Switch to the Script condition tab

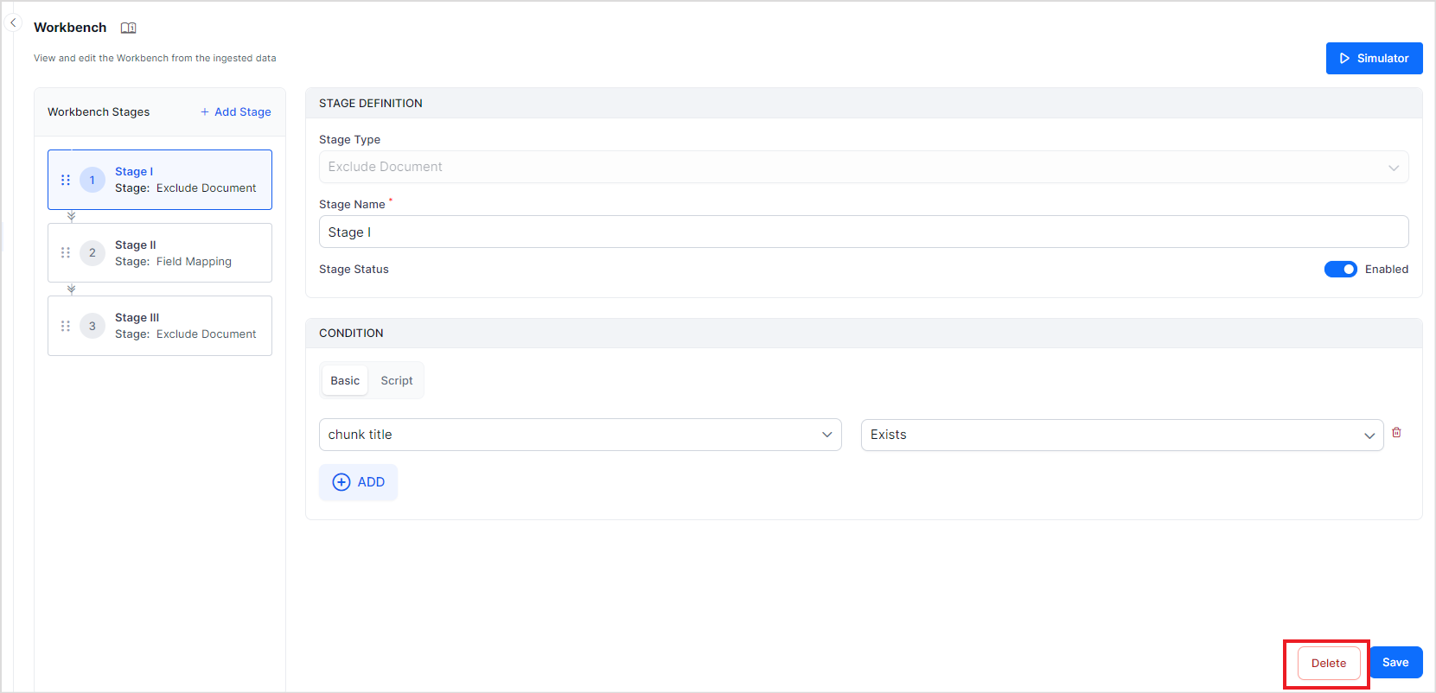[397, 380]
